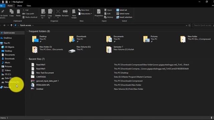Click Select none in ribbon
Image resolution: width=214 pixels, height=120 pixels.
[x=123, y=14]
